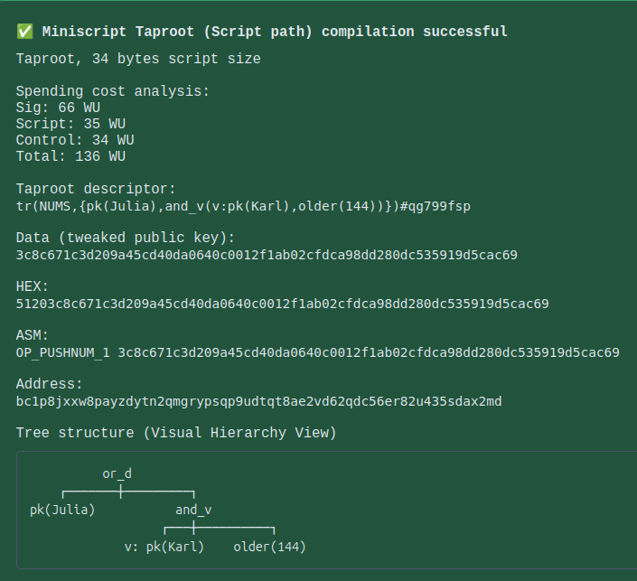Click the tweaked public key value

(267, 255)
